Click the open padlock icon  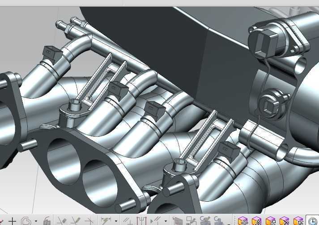click(47, 221)
